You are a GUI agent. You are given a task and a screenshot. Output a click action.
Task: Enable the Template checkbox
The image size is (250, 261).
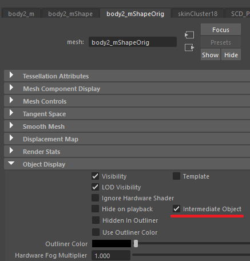(x=176, y=176)
